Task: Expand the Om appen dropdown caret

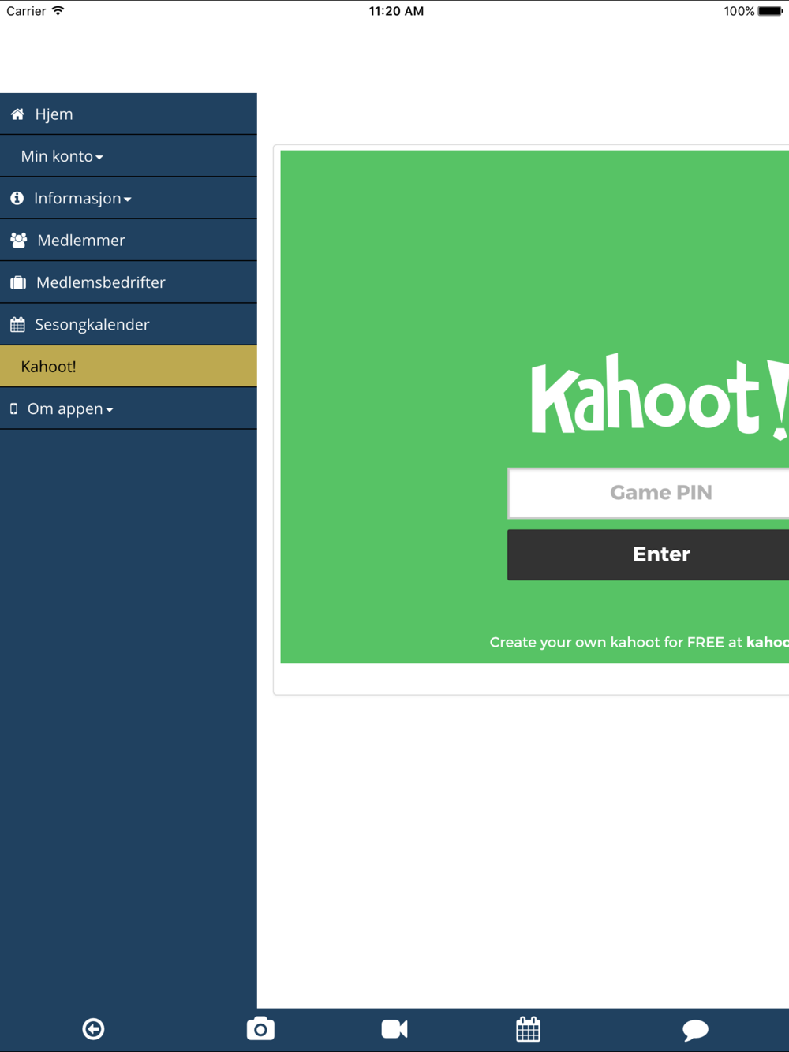Action: click(110, 410)
